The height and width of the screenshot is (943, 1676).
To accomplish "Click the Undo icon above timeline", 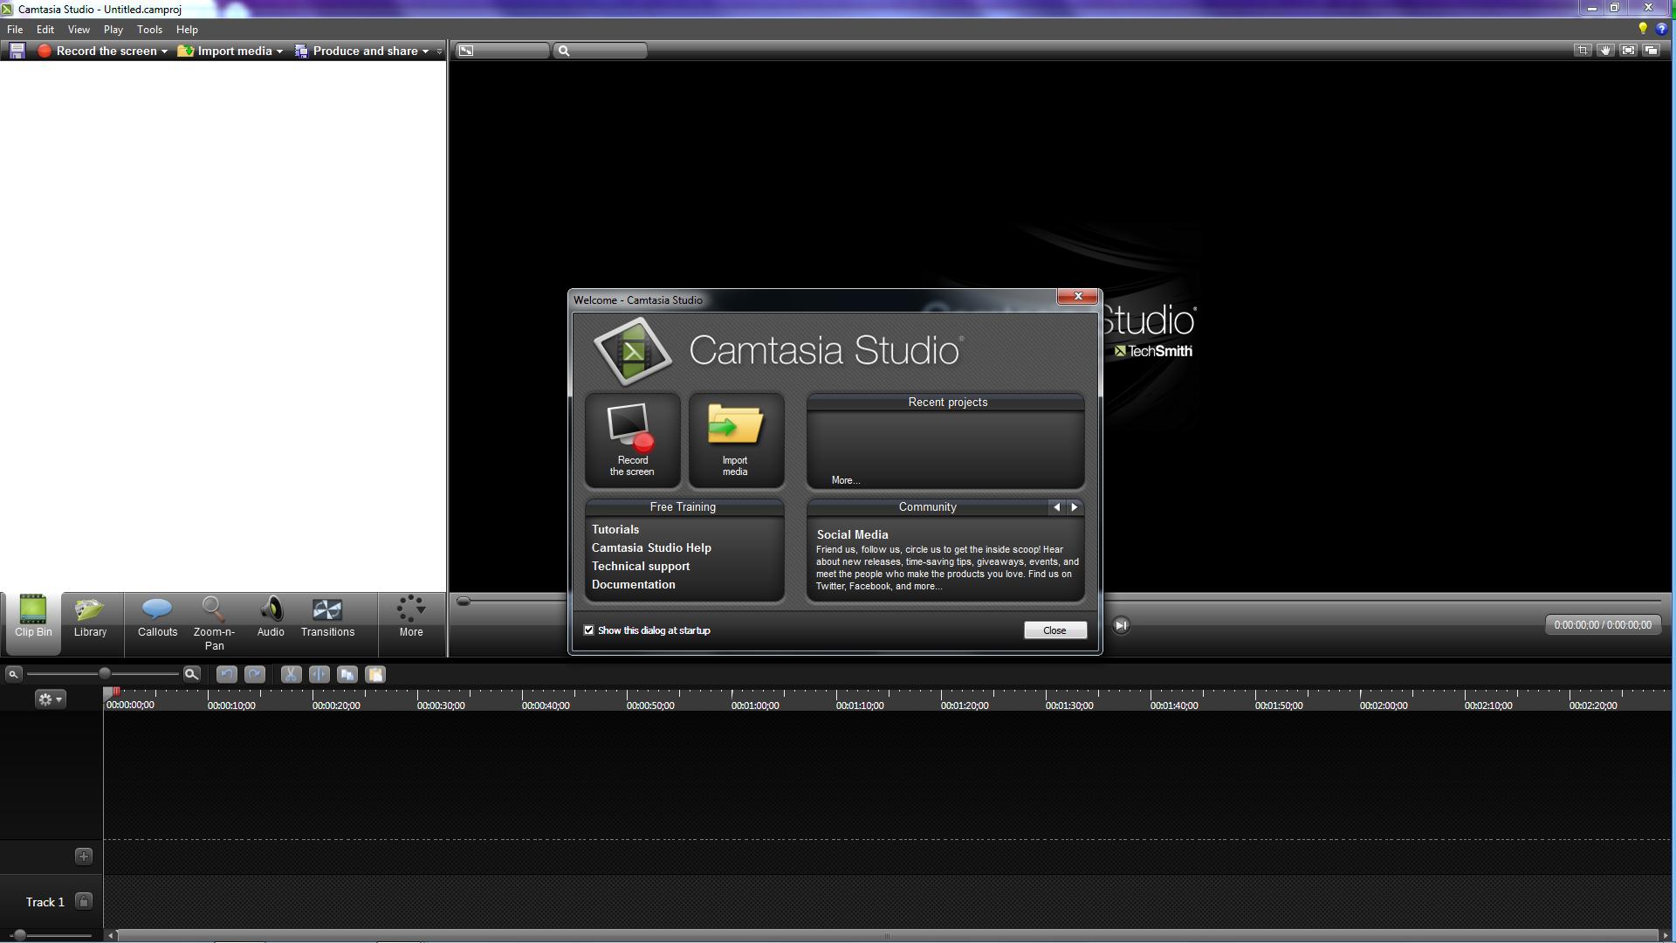I will click(x=226, y=674).
